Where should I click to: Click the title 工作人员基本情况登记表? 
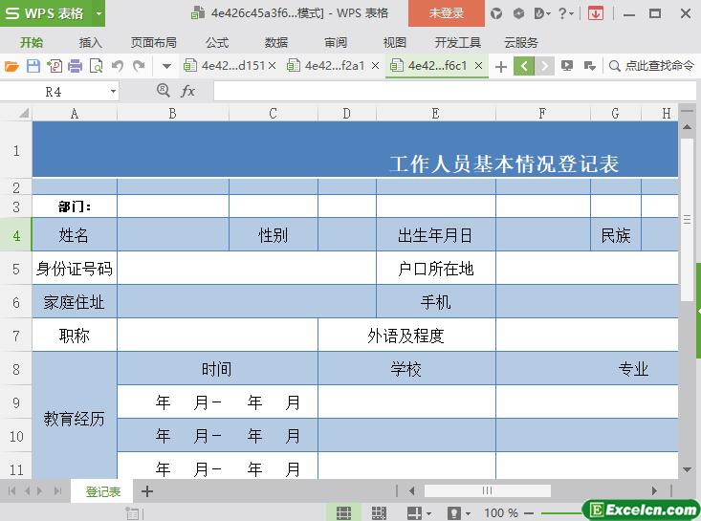[x=504, y=164]
